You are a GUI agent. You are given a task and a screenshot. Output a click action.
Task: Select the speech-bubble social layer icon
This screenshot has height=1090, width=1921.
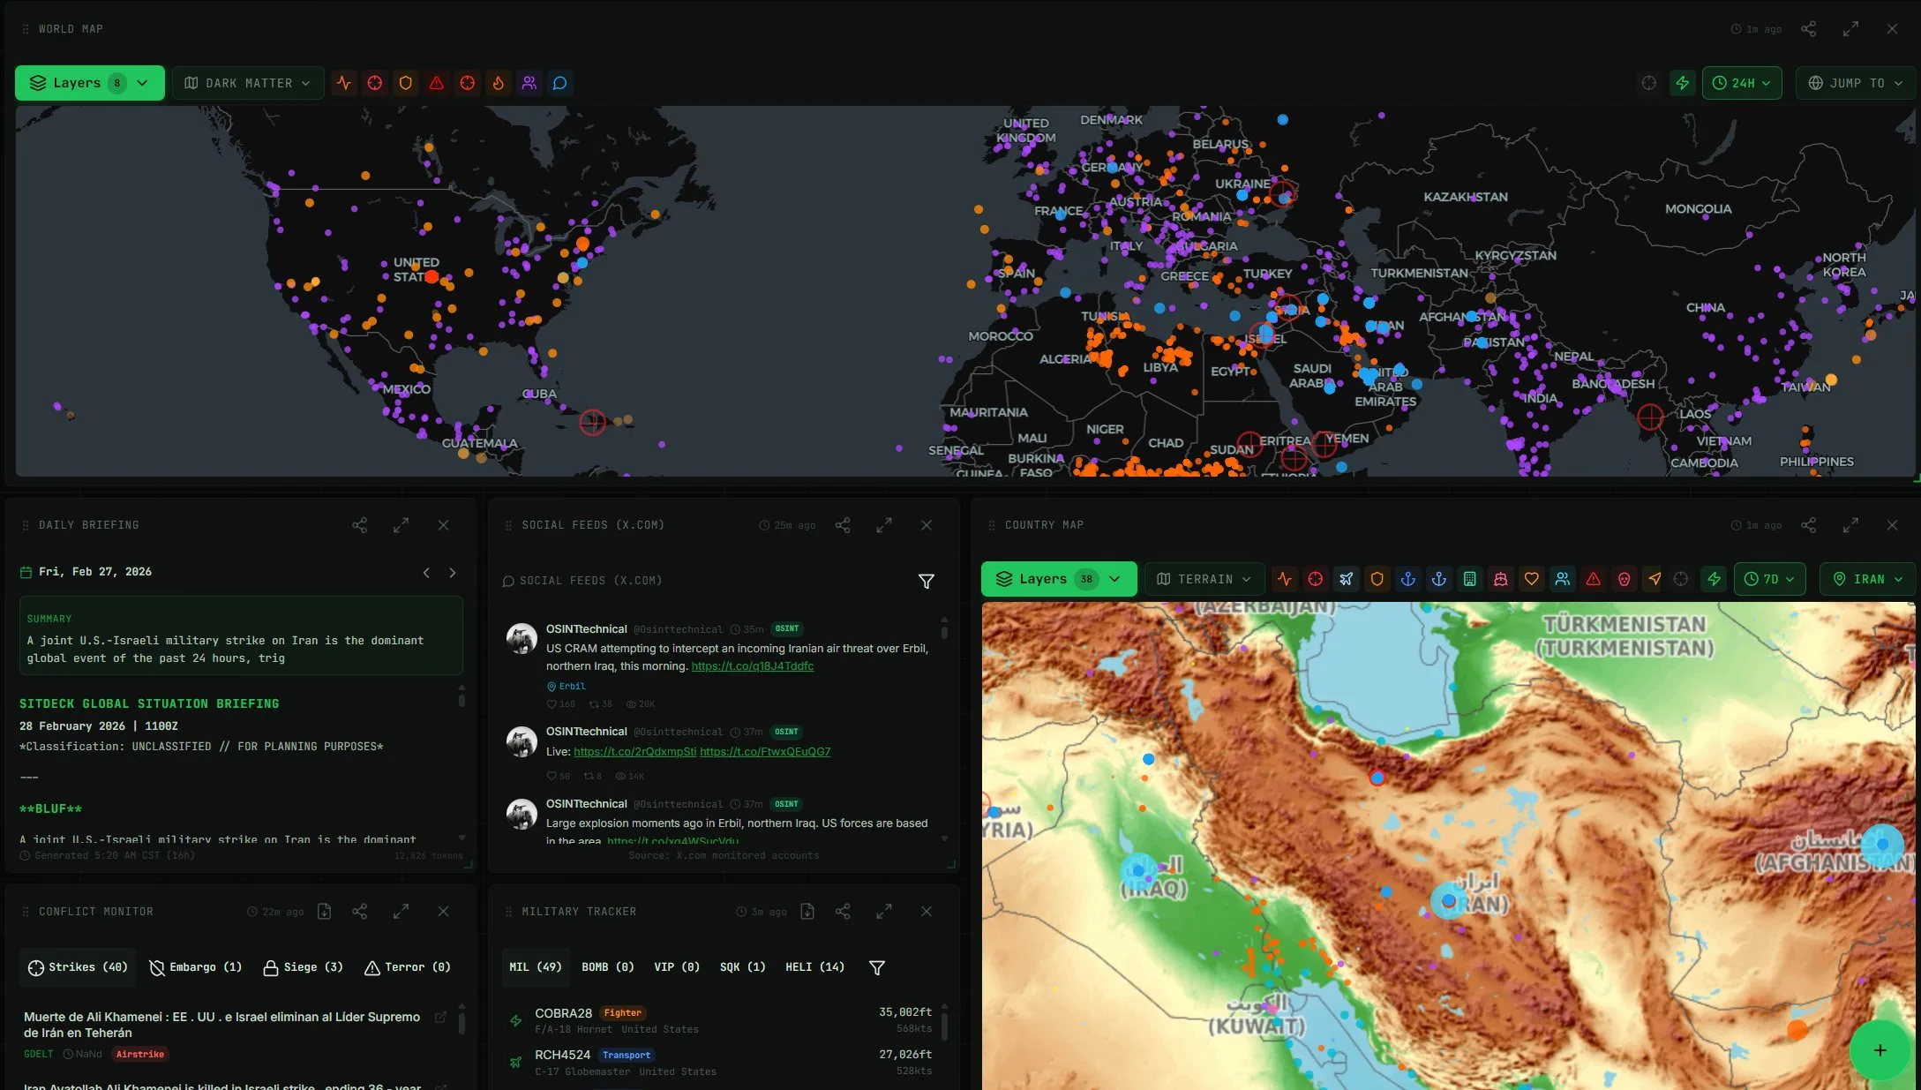[x=559, y=83]
